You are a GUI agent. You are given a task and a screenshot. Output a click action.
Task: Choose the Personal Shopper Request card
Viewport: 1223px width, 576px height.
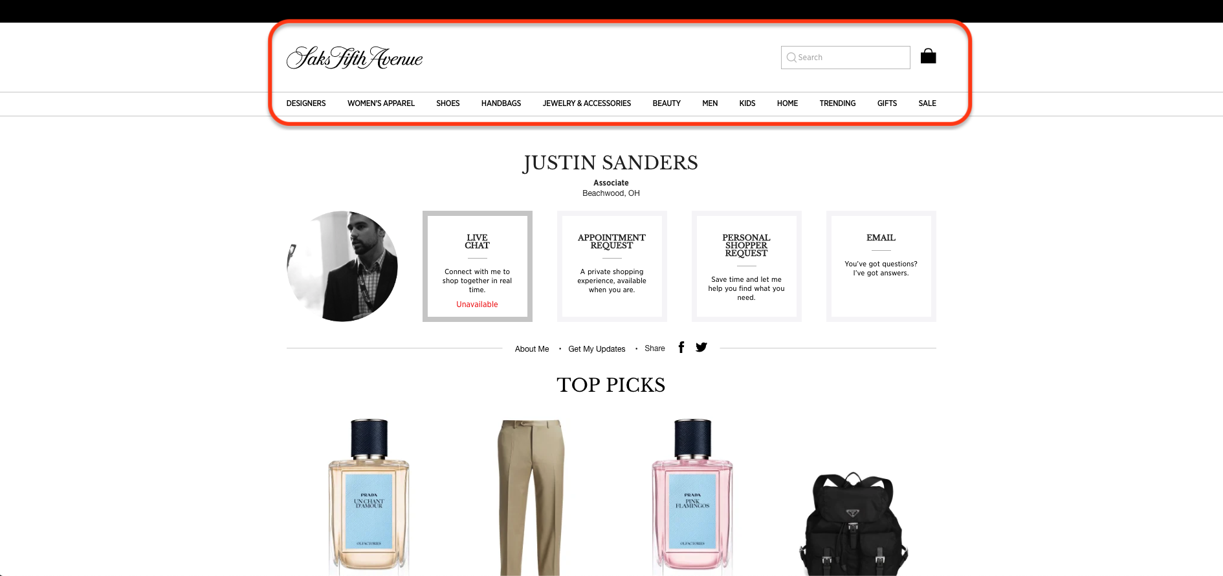[747, 266]
